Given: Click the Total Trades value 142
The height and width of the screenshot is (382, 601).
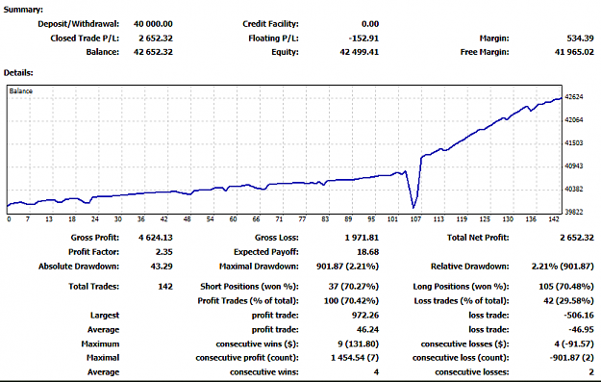Looking at the screenshot, I should point(165,287).
